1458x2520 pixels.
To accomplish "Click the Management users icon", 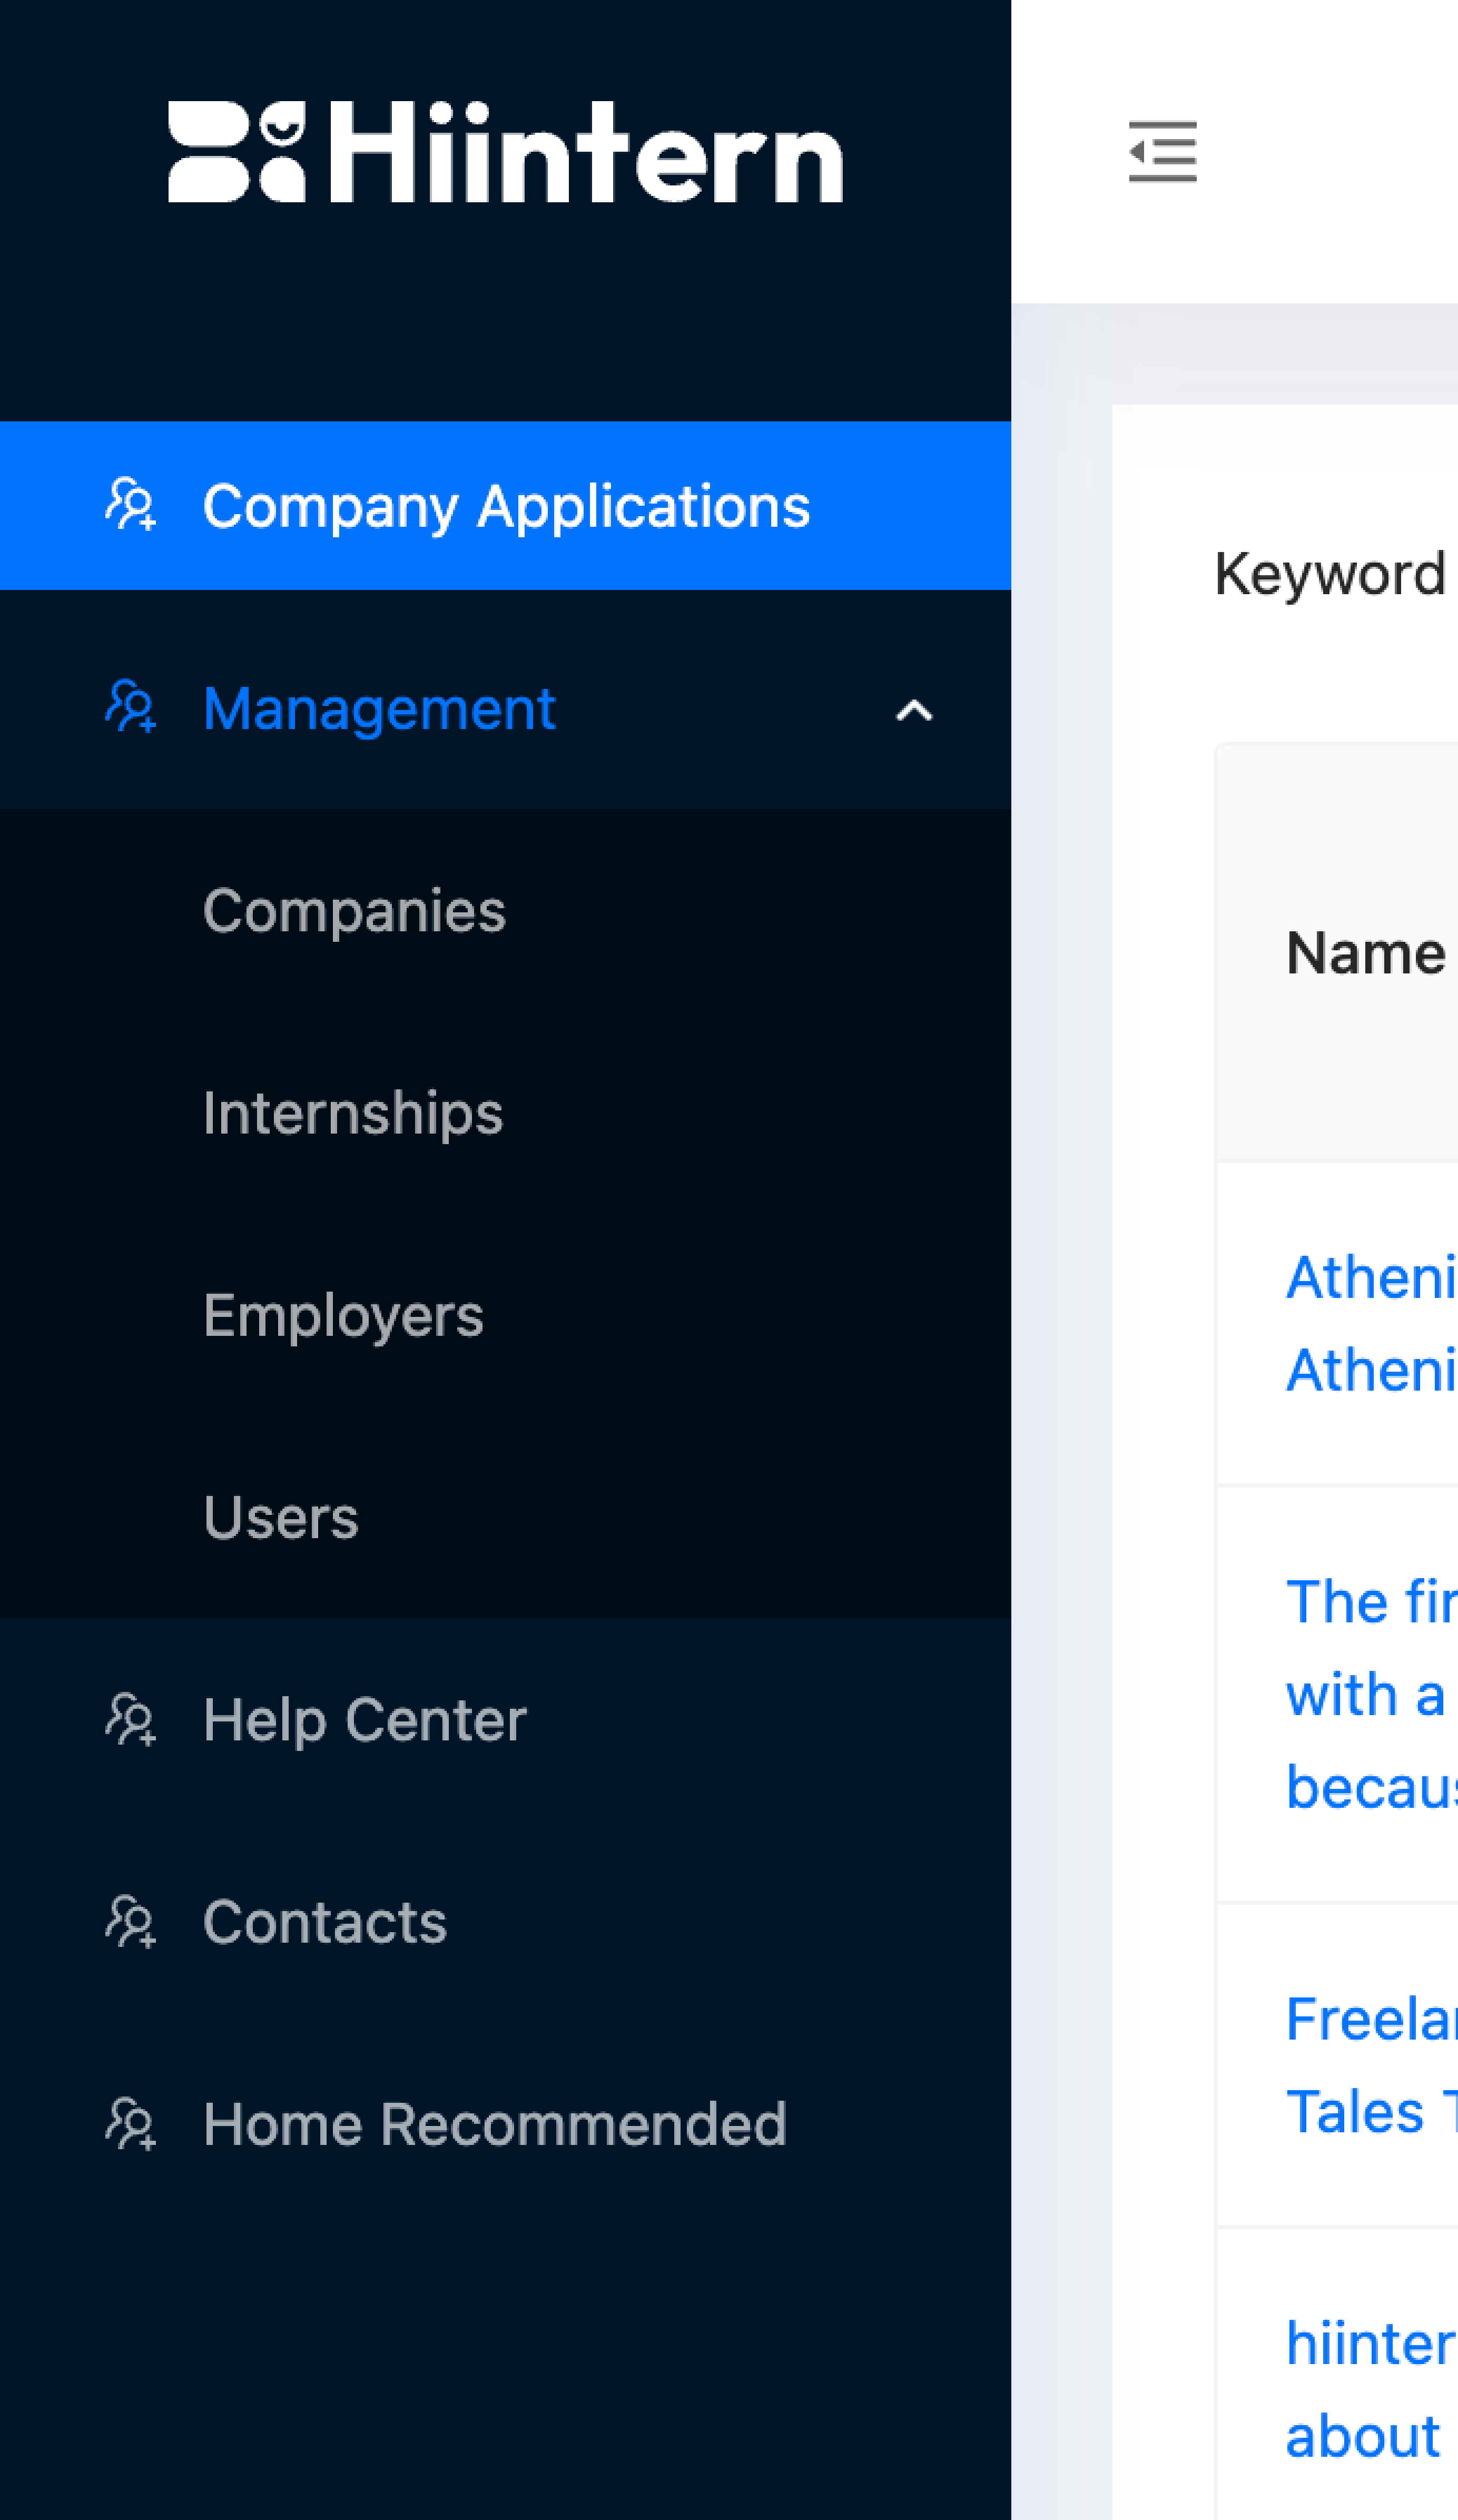I will pyautogui.click(x=131, y=707).
